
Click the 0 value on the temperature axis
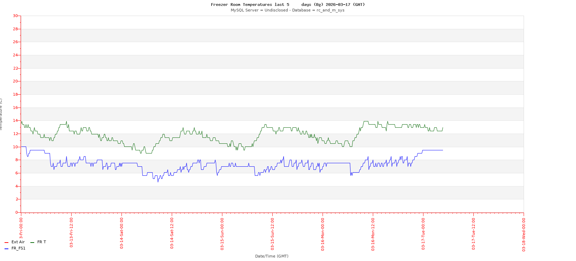pos(16,212)
